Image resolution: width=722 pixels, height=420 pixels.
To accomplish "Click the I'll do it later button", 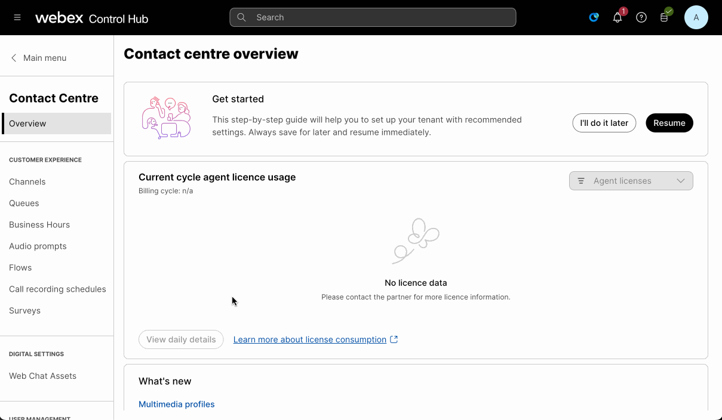I will point(604,123).
